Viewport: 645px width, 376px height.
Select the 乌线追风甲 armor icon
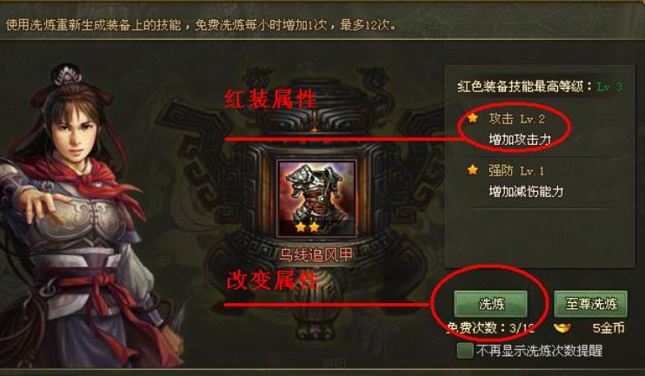point(316,199)
